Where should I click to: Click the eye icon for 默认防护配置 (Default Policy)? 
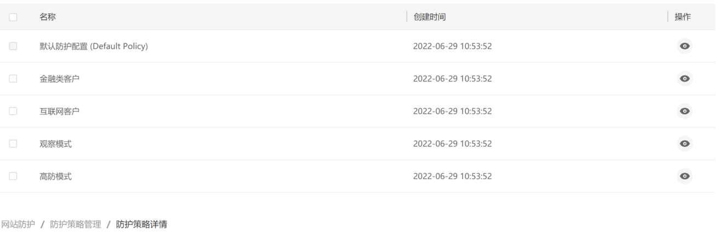(x=684, y=46)
